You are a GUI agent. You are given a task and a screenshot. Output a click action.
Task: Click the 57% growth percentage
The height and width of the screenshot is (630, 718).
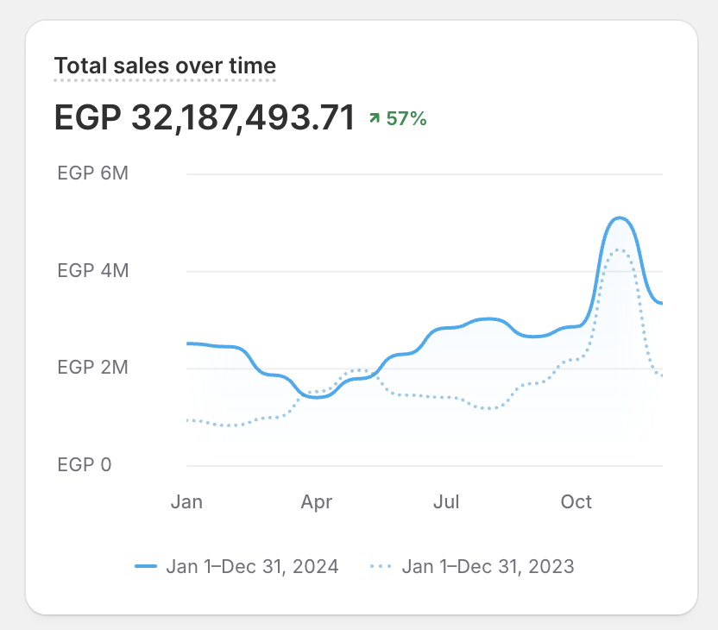[x=406, y=119]
